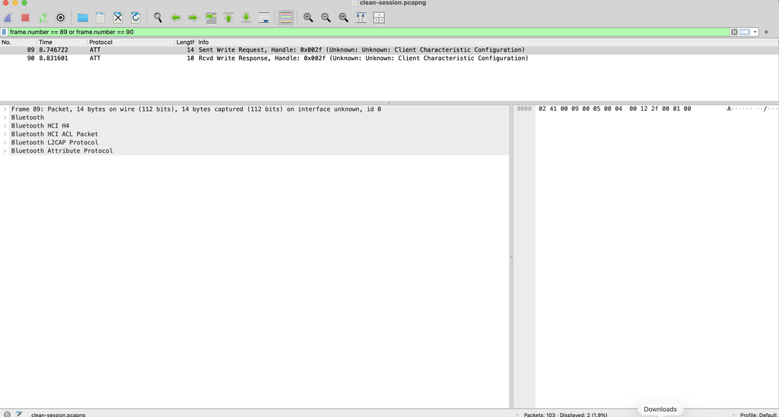Open the Profile: Default selector
The width and height of the screenshot is (779, 417).
758,415
